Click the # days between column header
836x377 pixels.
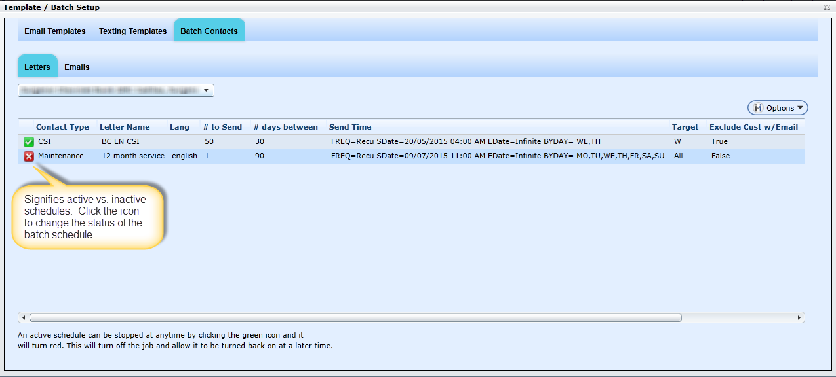[285, 127]
